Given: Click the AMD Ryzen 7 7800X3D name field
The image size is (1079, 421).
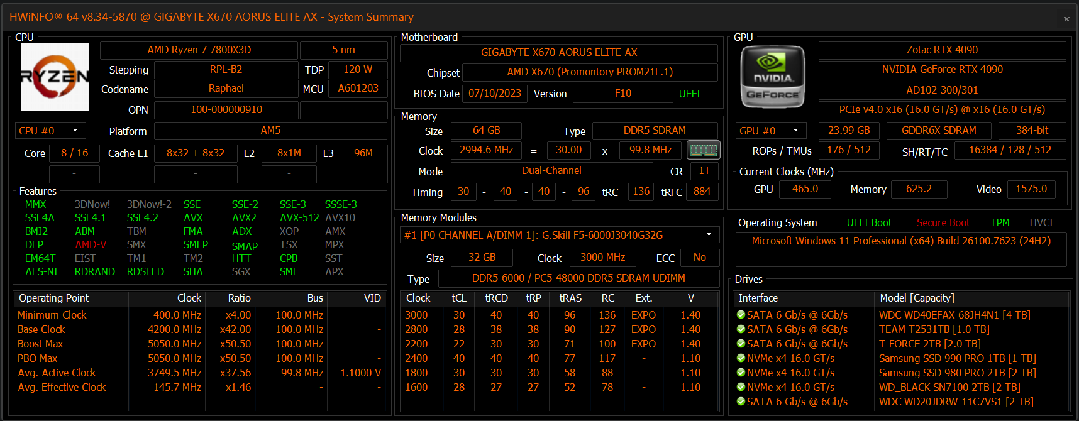Looking at the screenshot, I should pyautogui.click(x=199, y=50).
